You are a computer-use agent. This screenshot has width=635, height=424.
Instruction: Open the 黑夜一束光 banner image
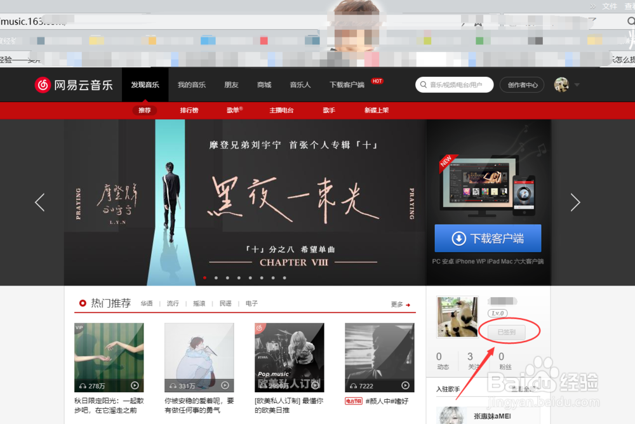pyautogui.click(x=244, y=202)
